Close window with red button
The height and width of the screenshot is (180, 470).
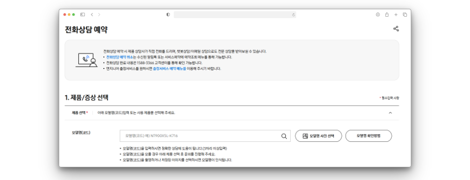(x=65, y=14)
